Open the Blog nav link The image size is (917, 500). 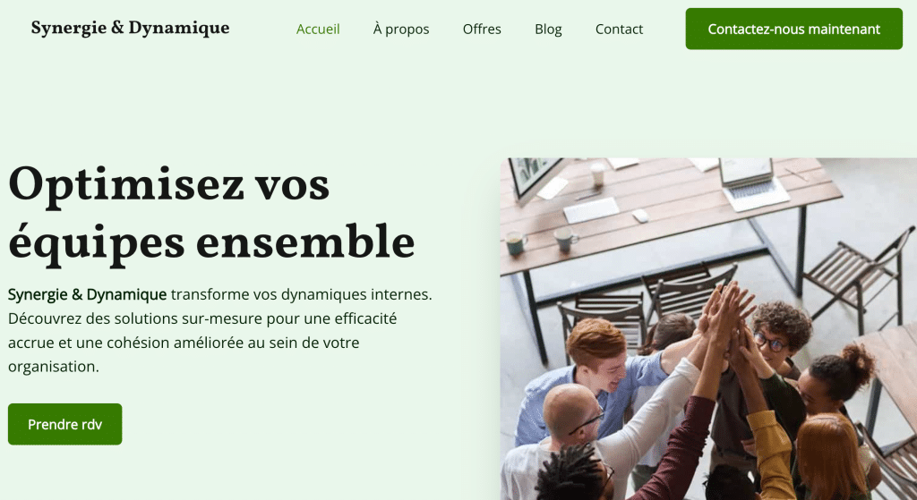click(548, 30)
